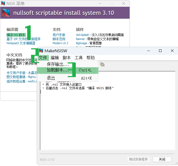Open the 脚本范例 link

coord(59,39)
